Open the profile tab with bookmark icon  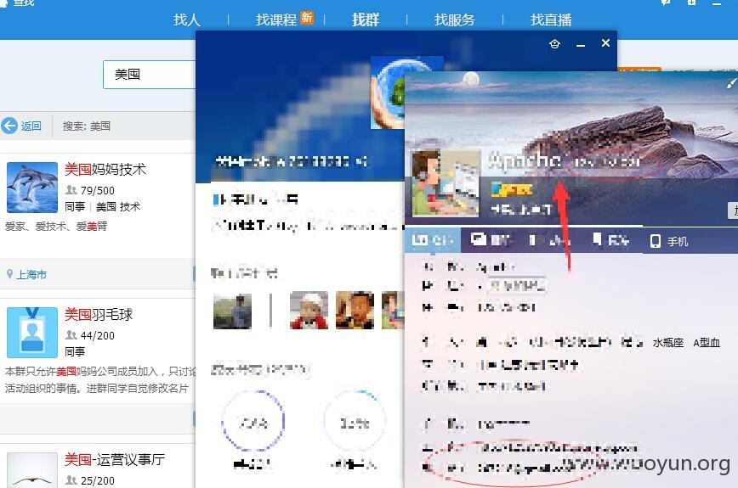point(610,240)
